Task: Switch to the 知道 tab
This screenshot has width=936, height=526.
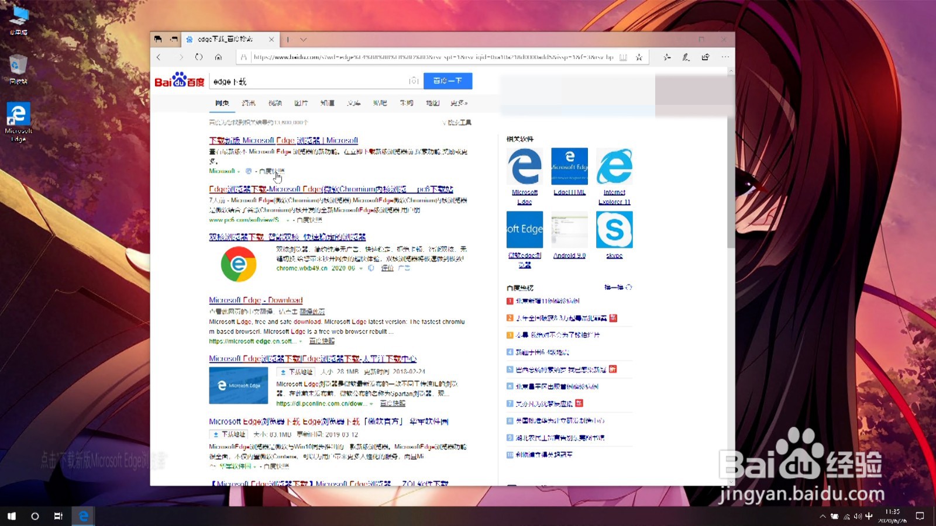Action: [x=328, y=103]
